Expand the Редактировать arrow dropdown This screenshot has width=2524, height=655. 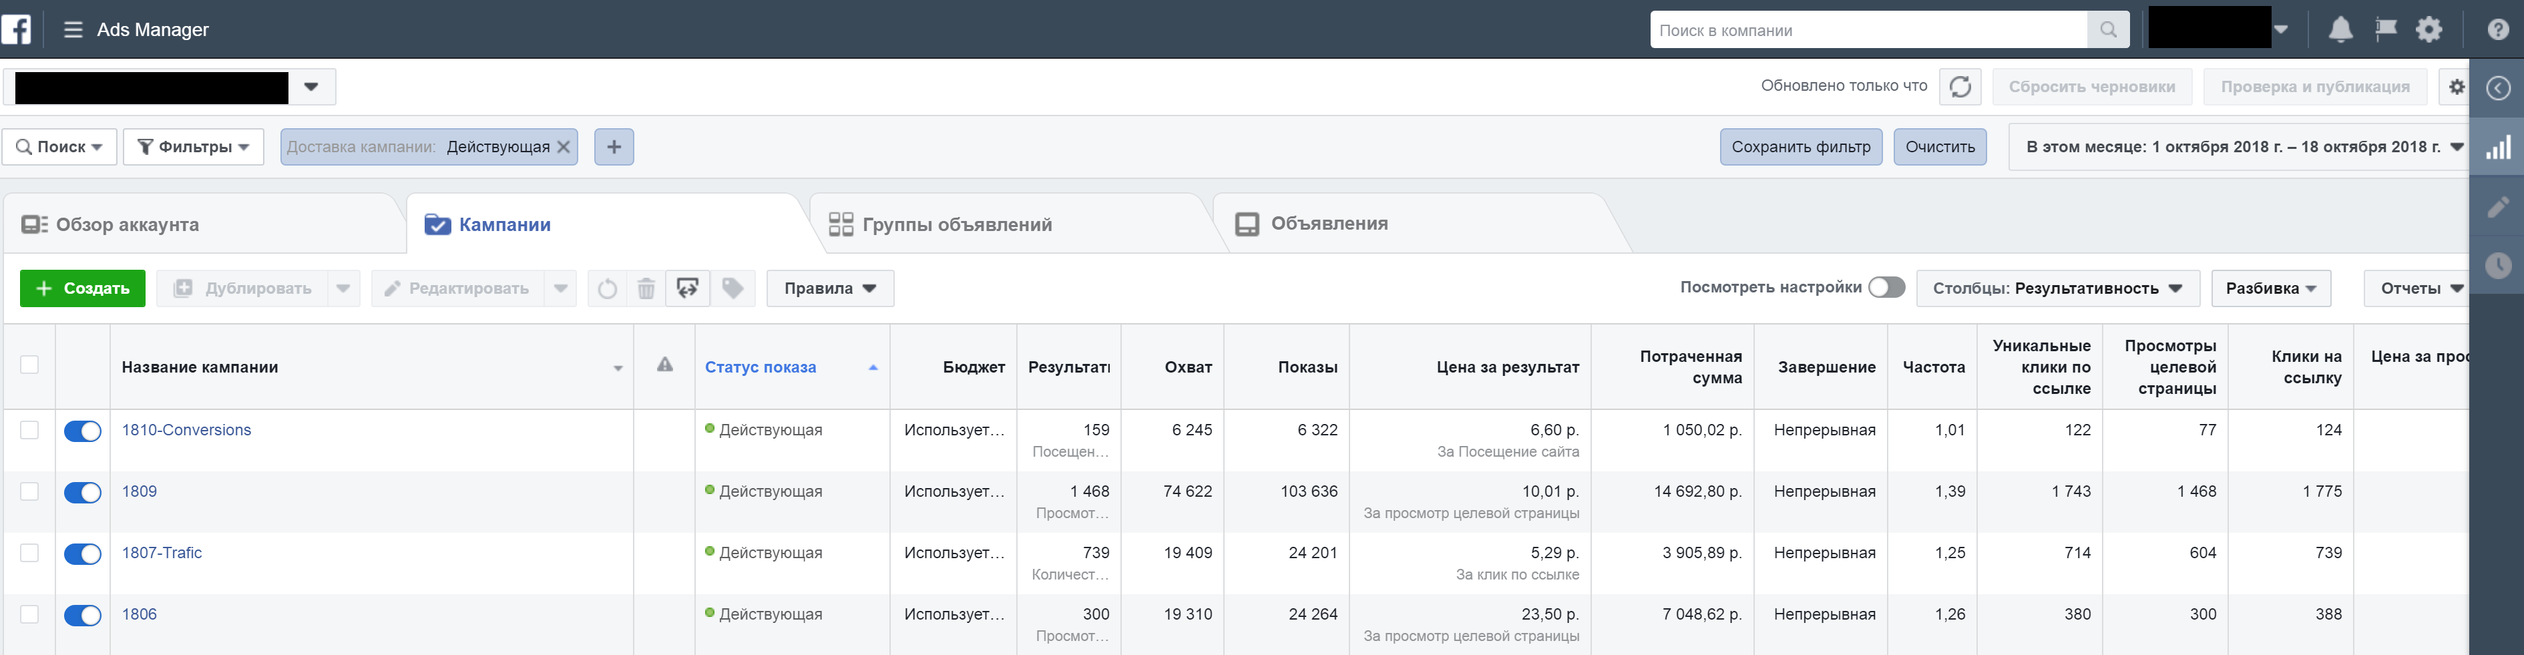pos(560,289)
